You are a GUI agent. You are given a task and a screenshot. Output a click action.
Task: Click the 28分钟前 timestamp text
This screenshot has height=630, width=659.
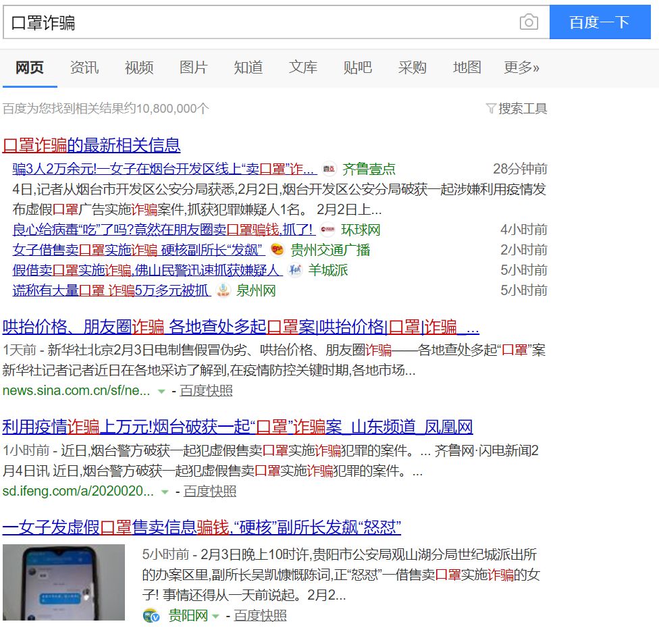tap(520, 169)
